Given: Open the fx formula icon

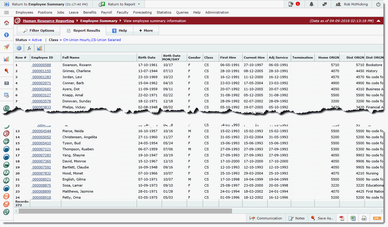Looking at the screenshot, I should [29, 48].
